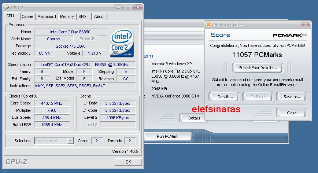Click the greyed To Excel button
Image resolution: width=318 pixels, height=173 pixels.
coord(258,97)
